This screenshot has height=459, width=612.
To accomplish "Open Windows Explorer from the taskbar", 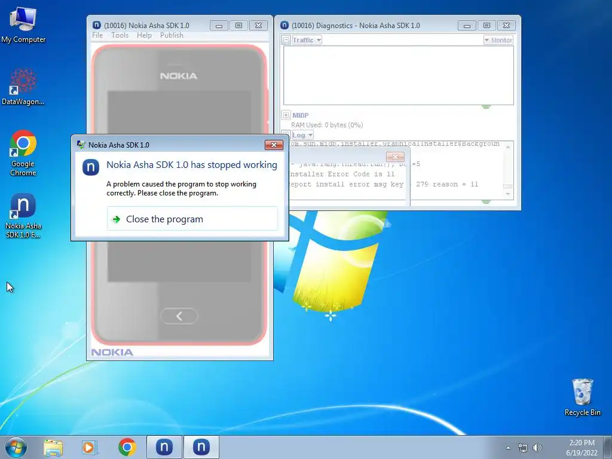I will tap(53, 447).
